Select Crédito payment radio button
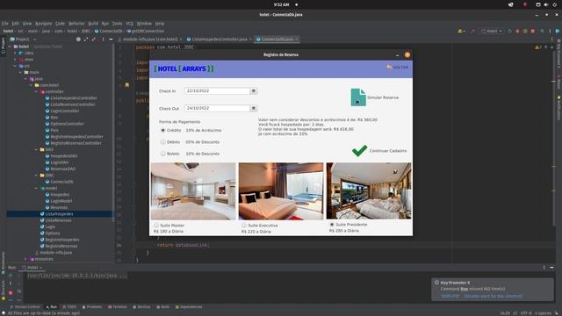 [x=163, y=131]
